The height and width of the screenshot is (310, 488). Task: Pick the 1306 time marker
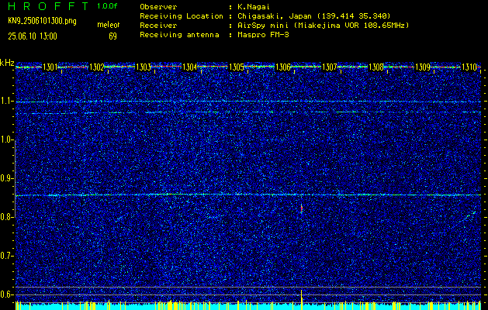click(283, 67)
